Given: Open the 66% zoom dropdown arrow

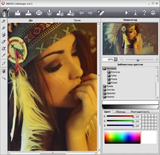Looking at the screenshot, I should pyautogui.click(x=115, y=59).
